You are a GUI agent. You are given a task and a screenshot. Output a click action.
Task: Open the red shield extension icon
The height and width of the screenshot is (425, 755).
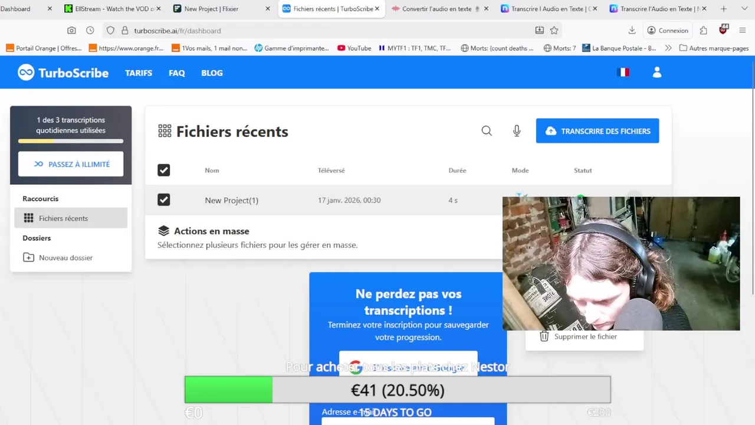point(724,30)
